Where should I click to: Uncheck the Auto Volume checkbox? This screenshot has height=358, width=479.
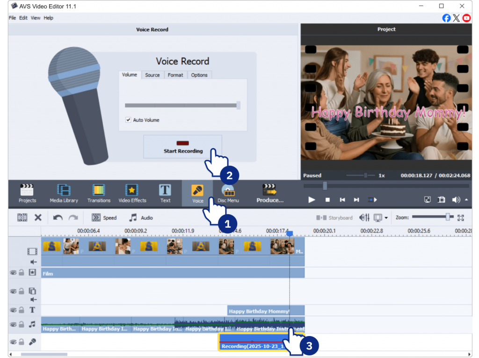128,120
